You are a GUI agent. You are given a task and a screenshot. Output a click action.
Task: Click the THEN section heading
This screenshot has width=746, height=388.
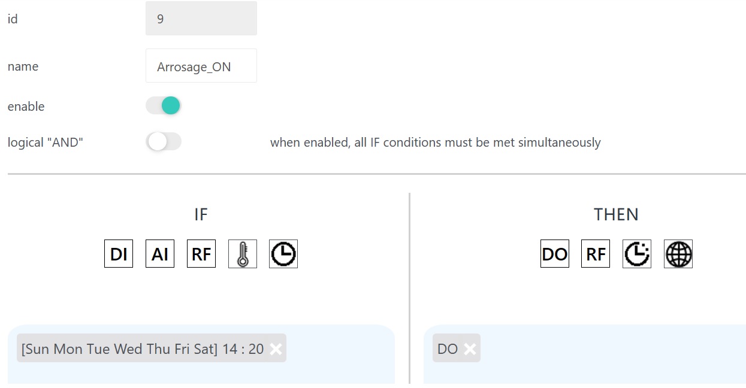click(x=616, y=214)
